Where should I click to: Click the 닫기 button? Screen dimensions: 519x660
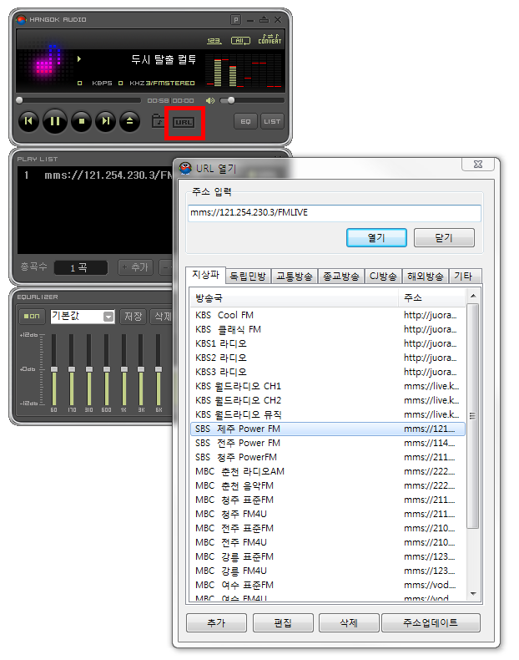[x=444, y=238]
